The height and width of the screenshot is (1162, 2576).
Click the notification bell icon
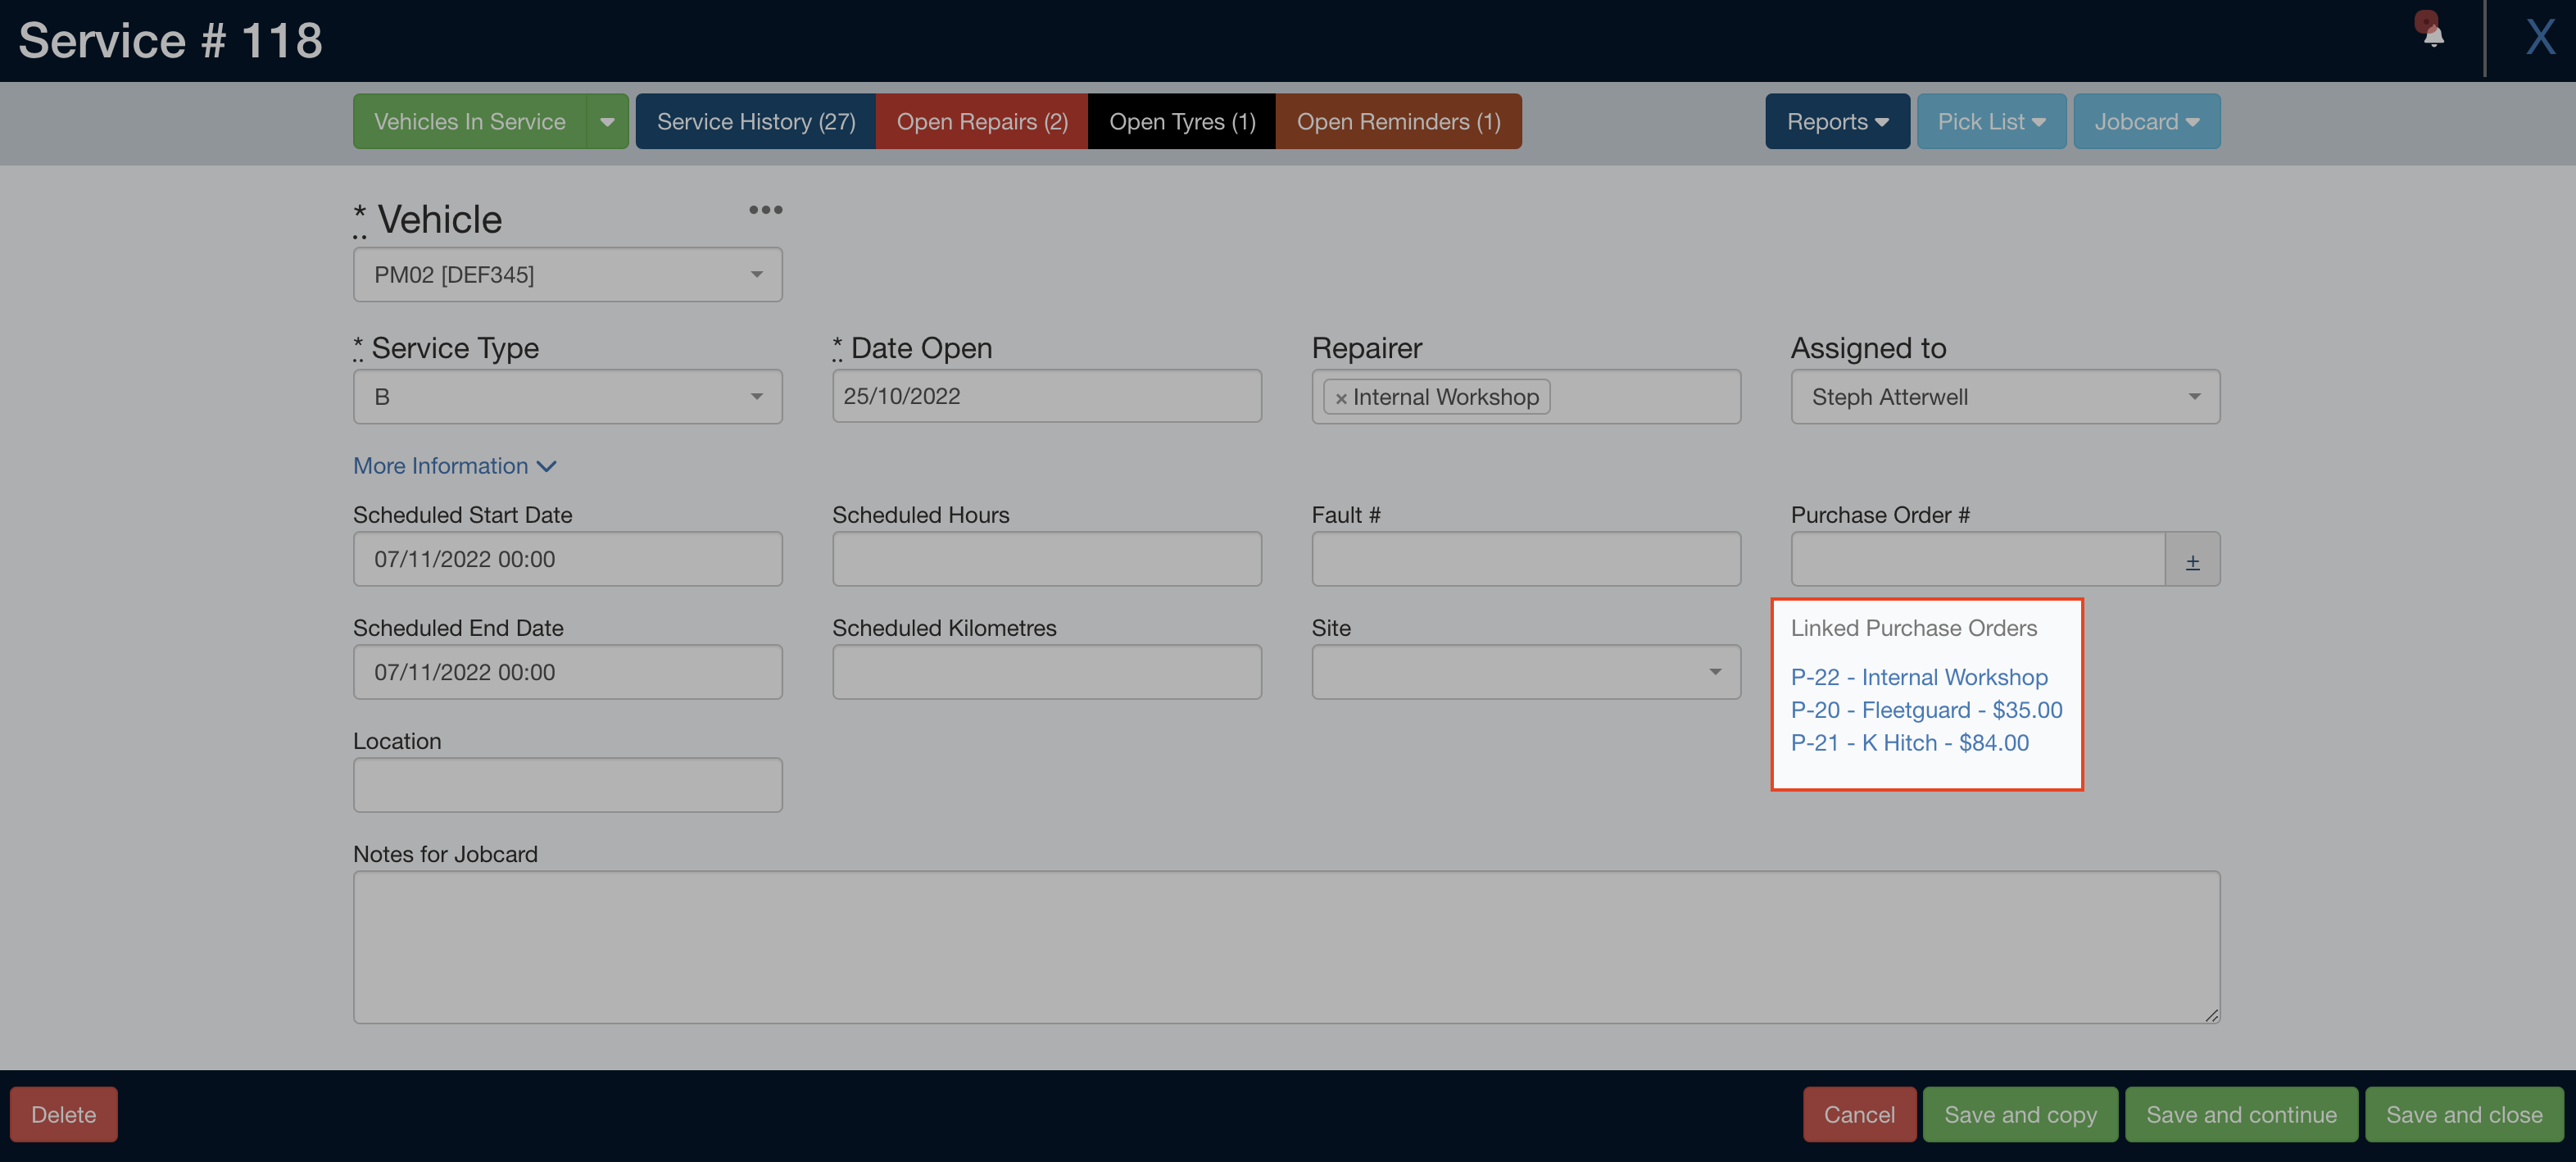click(2433, 35)
